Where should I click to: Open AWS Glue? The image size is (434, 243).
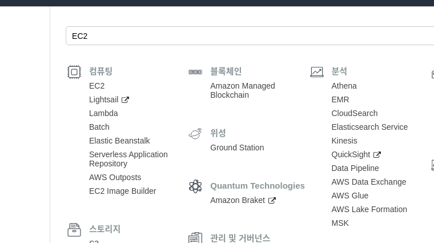[x=350, y=196]
